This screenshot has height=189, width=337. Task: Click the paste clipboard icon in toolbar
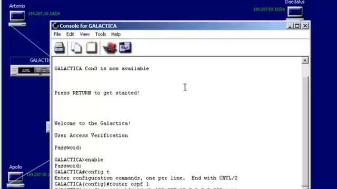(x=91, y=47)
